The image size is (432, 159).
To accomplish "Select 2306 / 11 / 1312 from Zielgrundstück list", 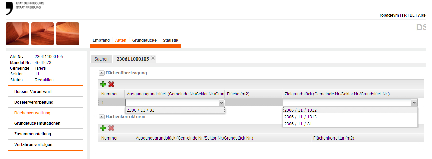I will point(300,110).
